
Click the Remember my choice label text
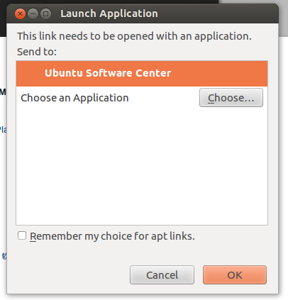point(112,236)
